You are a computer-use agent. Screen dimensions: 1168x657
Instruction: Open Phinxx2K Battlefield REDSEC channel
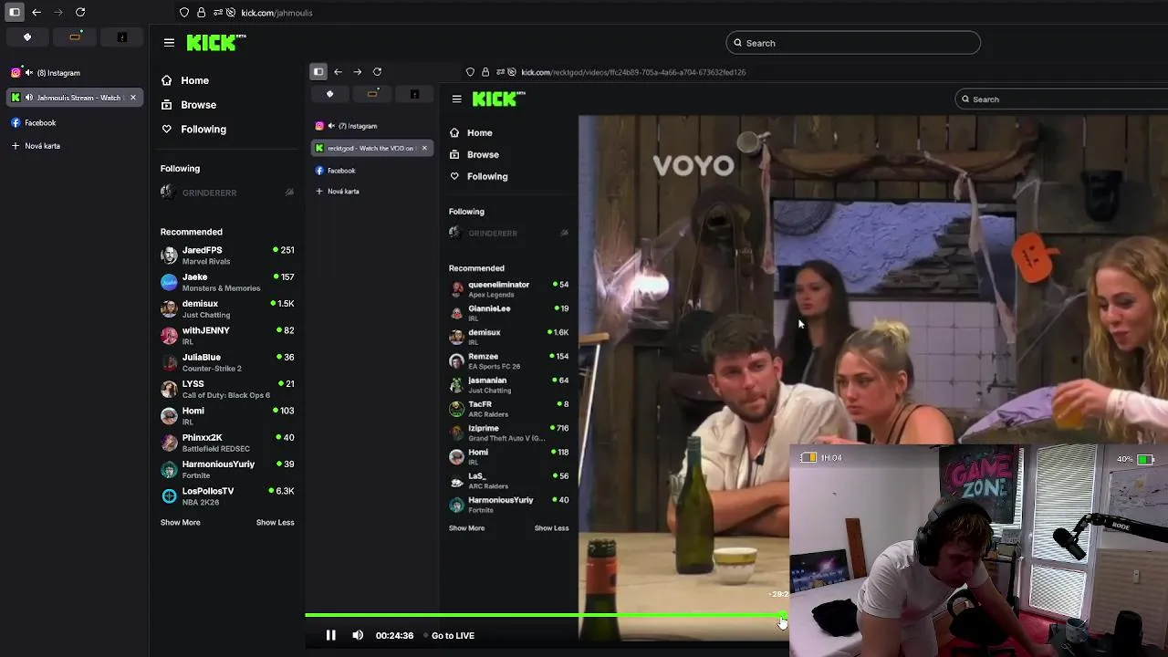(x=226, y=443)
